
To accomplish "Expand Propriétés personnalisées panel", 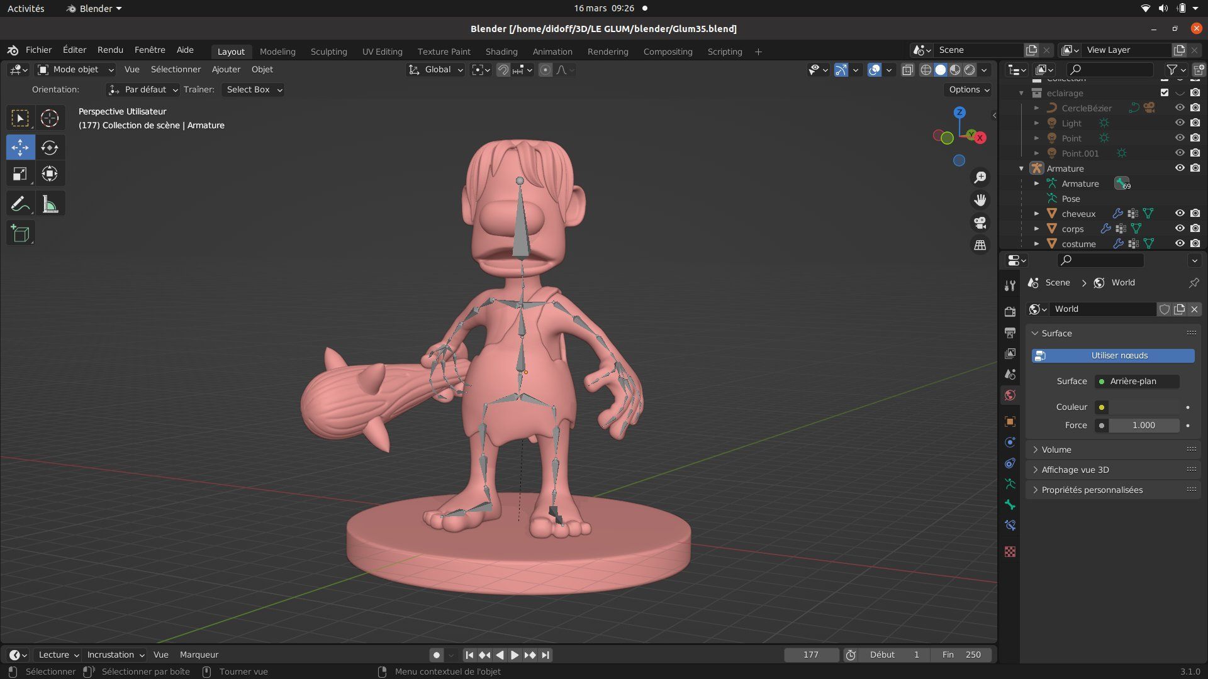I will pos(1112,490).
